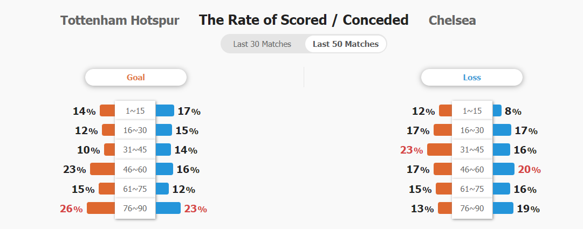
Task: Click the Loss 31~45 interval label
Action: pyautogui.click(x=472, y=150)
